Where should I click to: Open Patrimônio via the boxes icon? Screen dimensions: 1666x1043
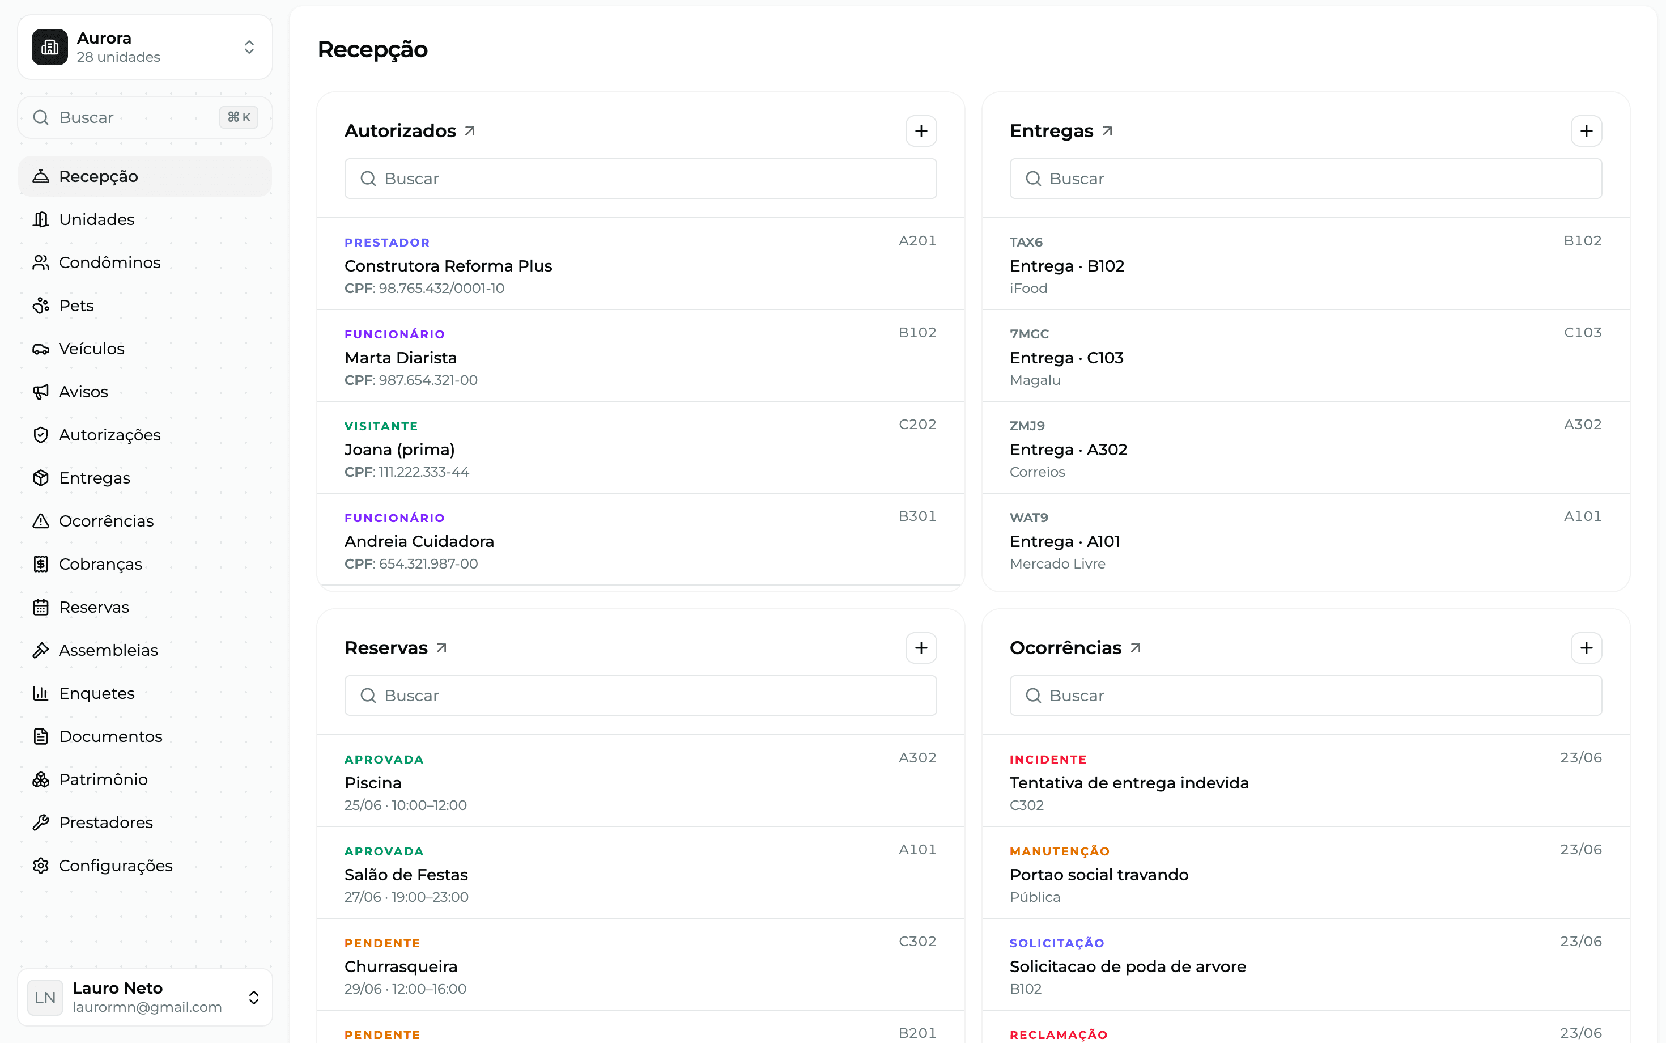point(41,779)
